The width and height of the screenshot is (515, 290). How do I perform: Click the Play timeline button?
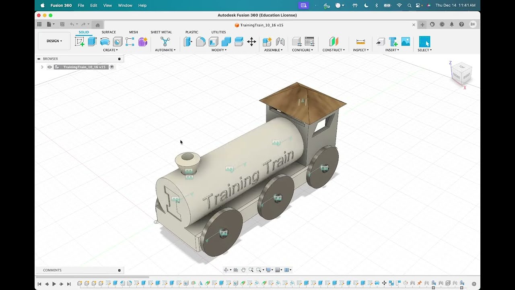pos(54,284)
